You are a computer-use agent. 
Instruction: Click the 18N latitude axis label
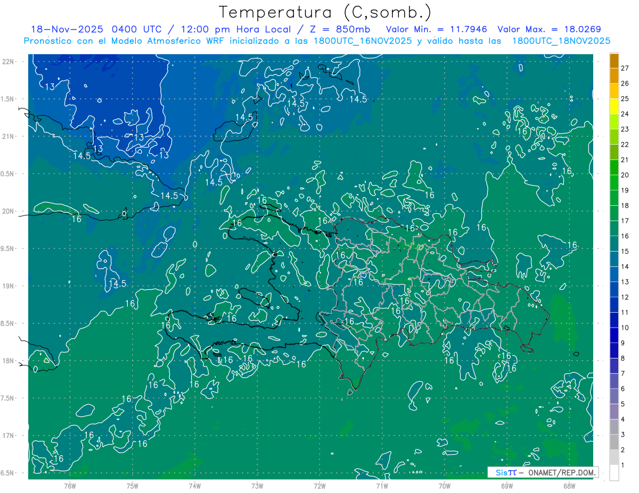[x=9, y=361]
